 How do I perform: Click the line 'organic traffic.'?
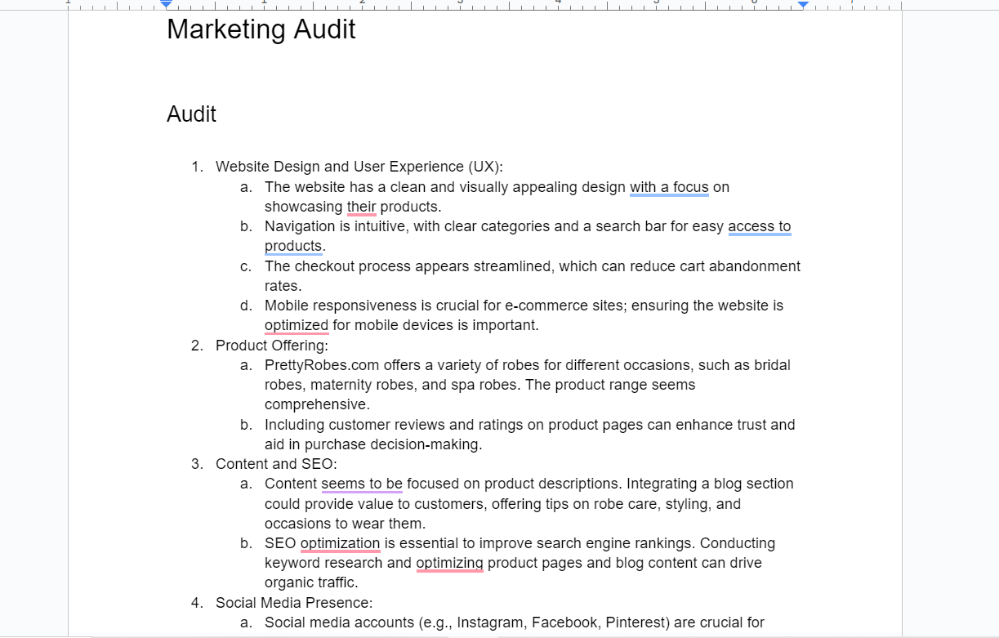pos(311,582)
